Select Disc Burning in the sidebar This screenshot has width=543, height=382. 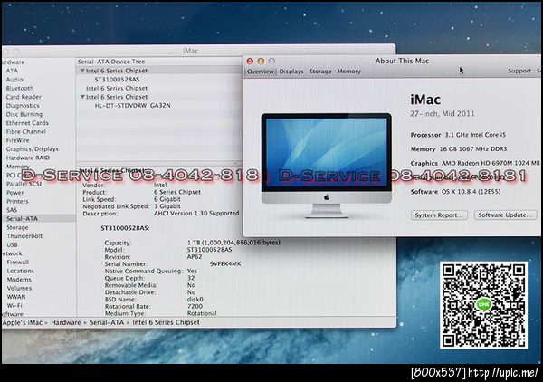24,114
